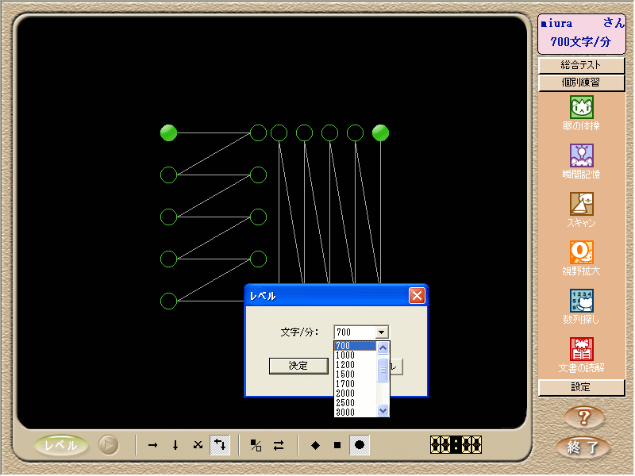
Task: Click the 文字/分 value field showing 700
Action: (x=355, y=332)
